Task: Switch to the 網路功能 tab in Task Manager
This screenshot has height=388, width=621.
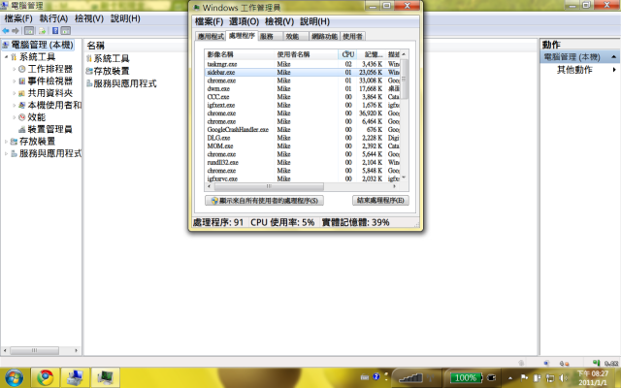Action: click(x=324, y=37)
